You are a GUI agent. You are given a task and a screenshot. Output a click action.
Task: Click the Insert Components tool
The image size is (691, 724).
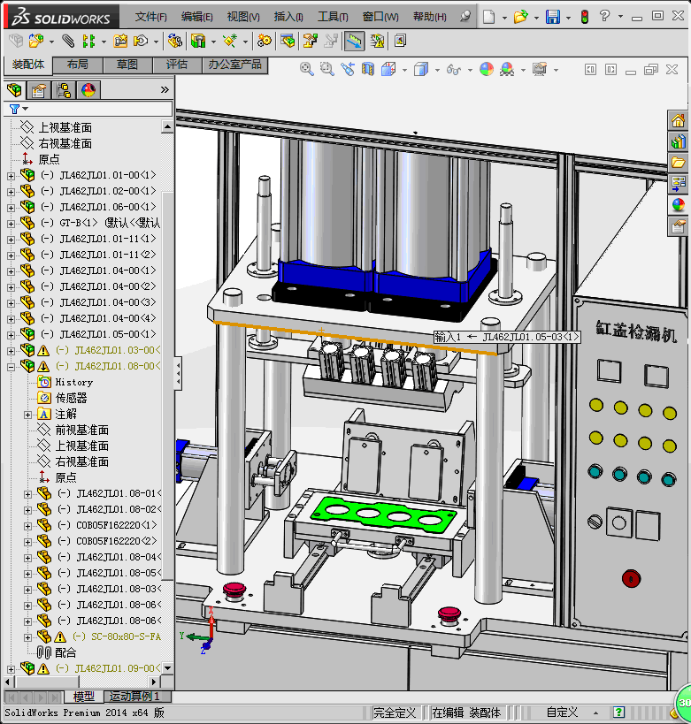tap(36, 41)
